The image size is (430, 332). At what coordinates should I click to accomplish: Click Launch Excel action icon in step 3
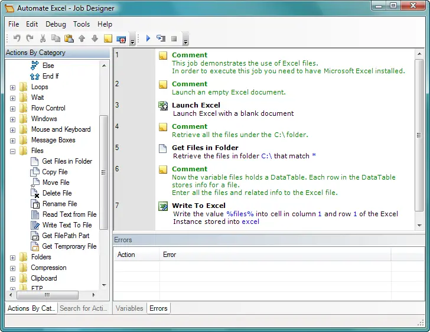[x=163, y=106]
